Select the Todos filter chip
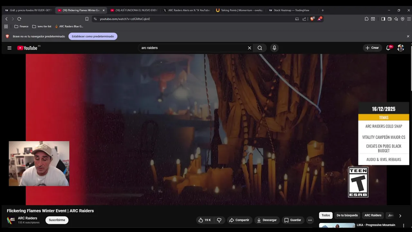 click(326, 215)
